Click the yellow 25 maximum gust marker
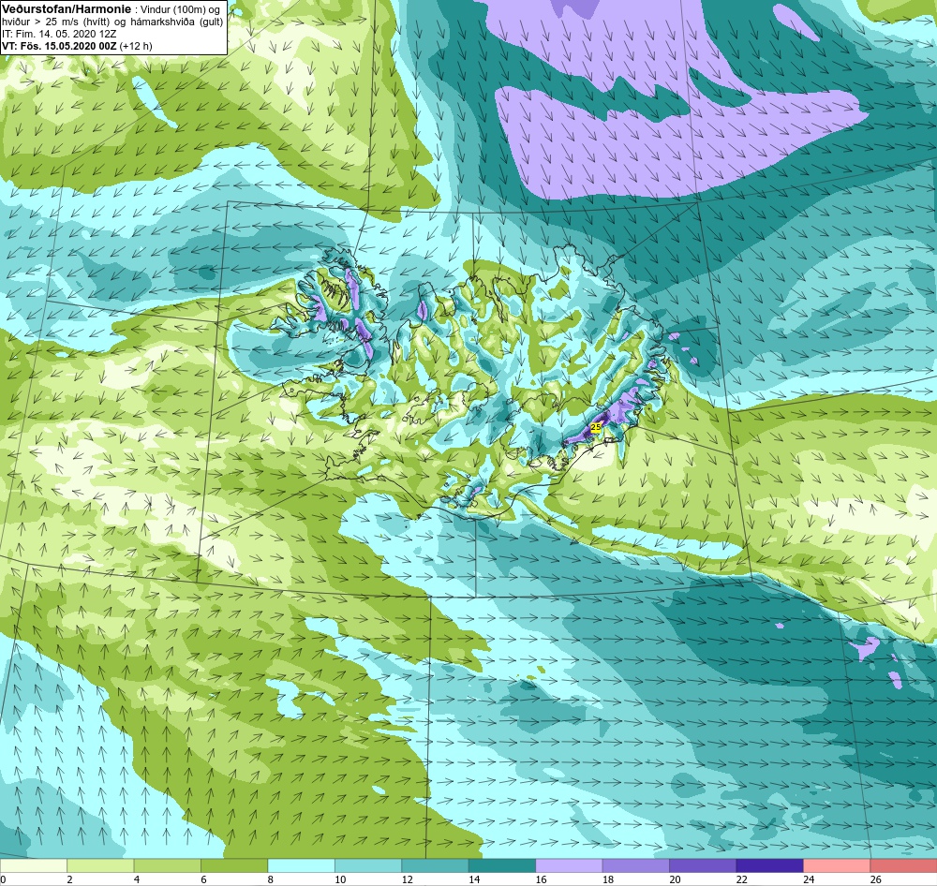Screen dimensions: 937x886 (x=596, y=427)
